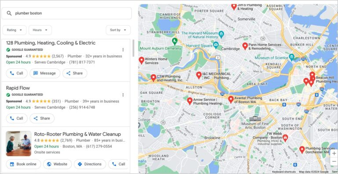Screen dimensions: 338x174
Task: Click I-90 highway shield near Allston
Action: 222,93
